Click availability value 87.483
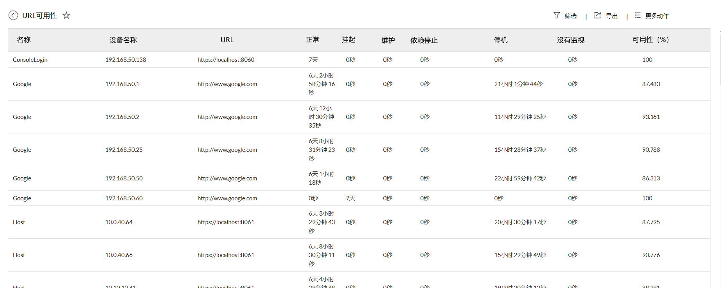The width and height of the screenshot is (721, 288). point(651,84)
